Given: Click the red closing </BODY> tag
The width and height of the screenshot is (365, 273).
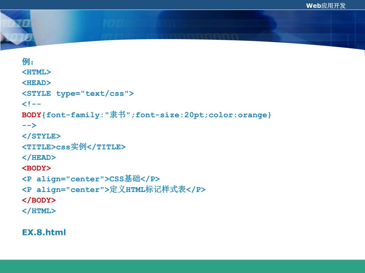Looking at the screenshot, I should 39,200.
